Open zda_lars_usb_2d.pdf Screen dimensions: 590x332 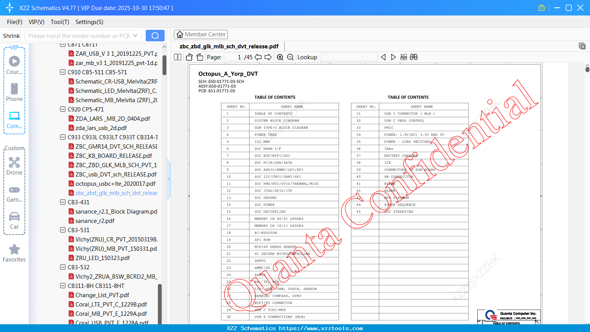point(101,128)
